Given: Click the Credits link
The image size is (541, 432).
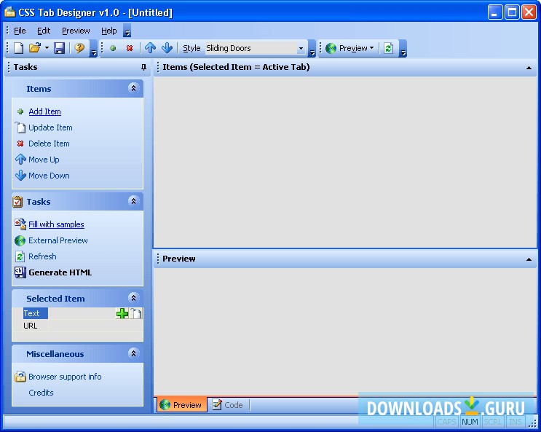Looking at the screenshot, I should (x=41, y=393).
